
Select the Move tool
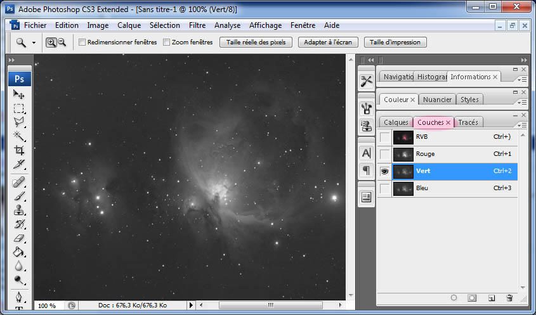(19, 94)
